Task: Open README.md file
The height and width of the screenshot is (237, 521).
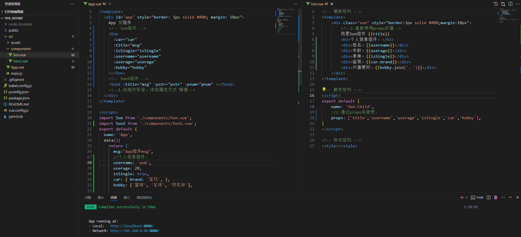Action: (x=39, y=104)
